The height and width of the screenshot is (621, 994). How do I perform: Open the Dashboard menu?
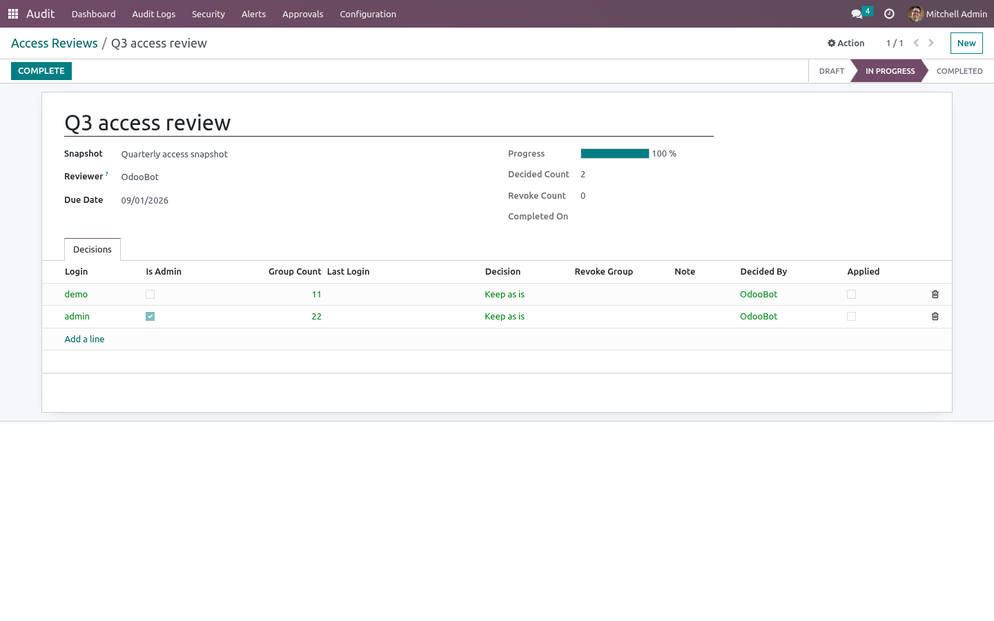(x=94, y=14)
